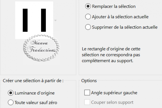Pick the Toute valeur sauf zéro option
162x108 pixels.
tap(11, 102)
